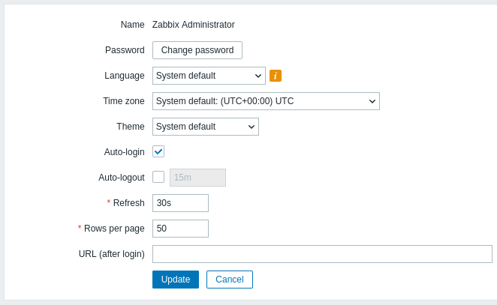Viewport: 497px width, 305px height.
Task: Focus the Refresh input field
Action: tap(180, 203)
